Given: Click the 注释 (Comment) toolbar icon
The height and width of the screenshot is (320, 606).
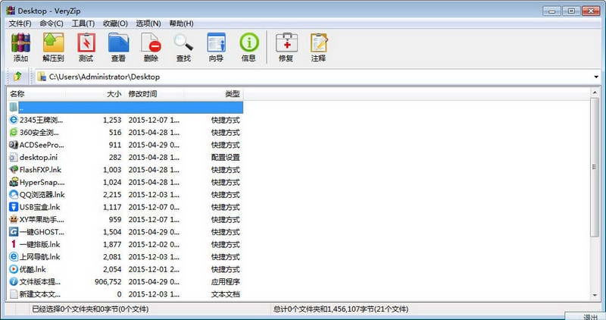Looking at the screenshot, I should point(318,47).
